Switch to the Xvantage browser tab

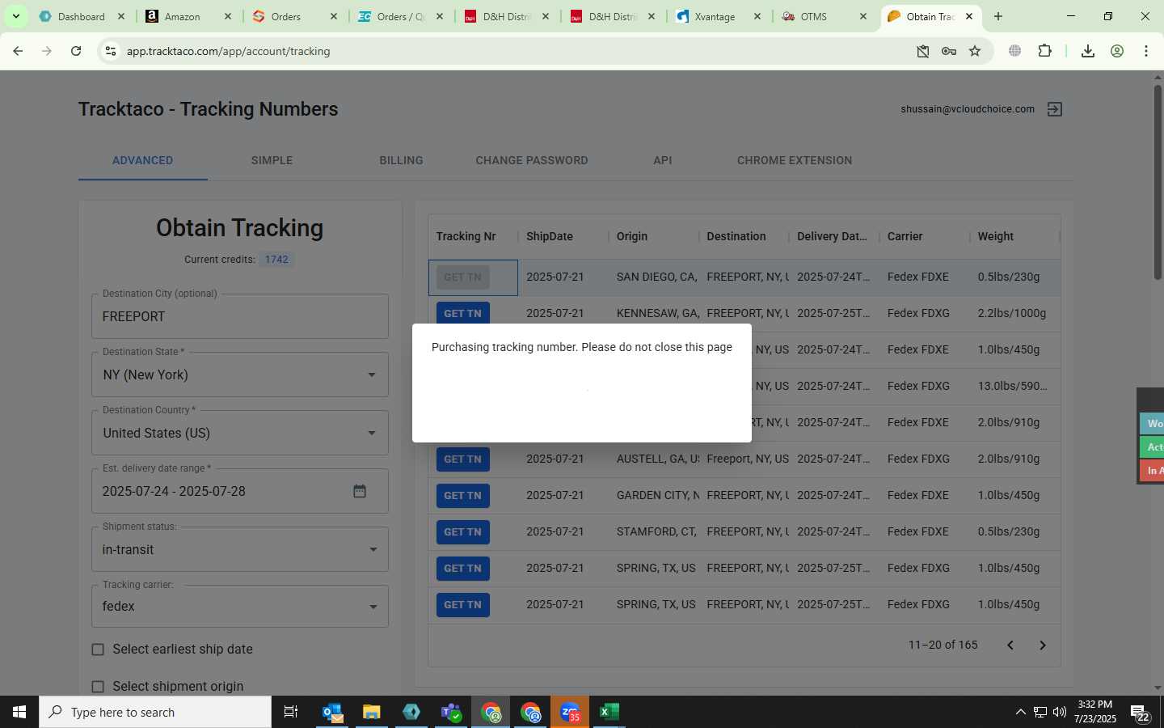(719, 16)
